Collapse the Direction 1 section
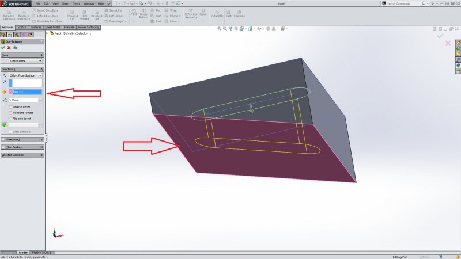This screenshot has width=461, height=259. point(41,69)
